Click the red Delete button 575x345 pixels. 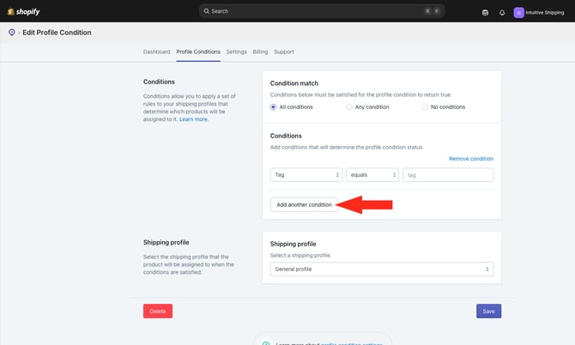click(158, 311)
